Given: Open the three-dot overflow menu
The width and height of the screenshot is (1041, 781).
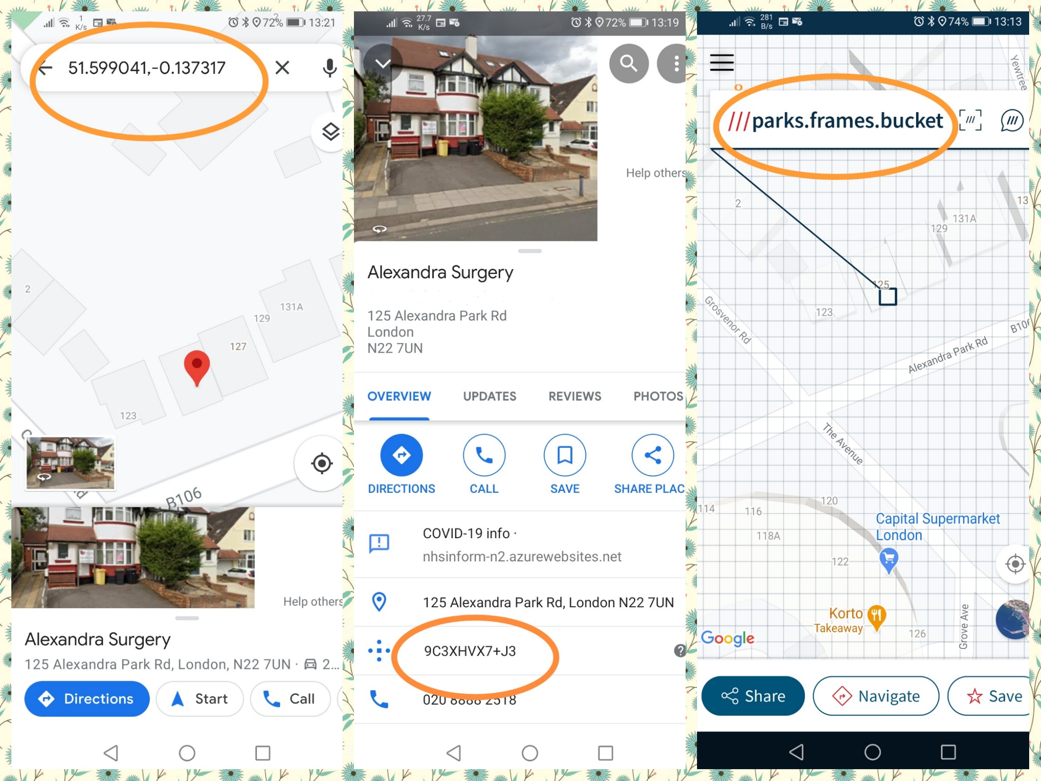Looking at the screenshot, I should [676, 63].
